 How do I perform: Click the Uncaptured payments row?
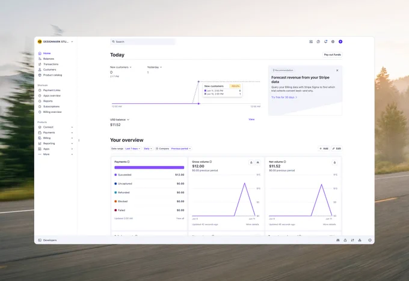point(149,184)
